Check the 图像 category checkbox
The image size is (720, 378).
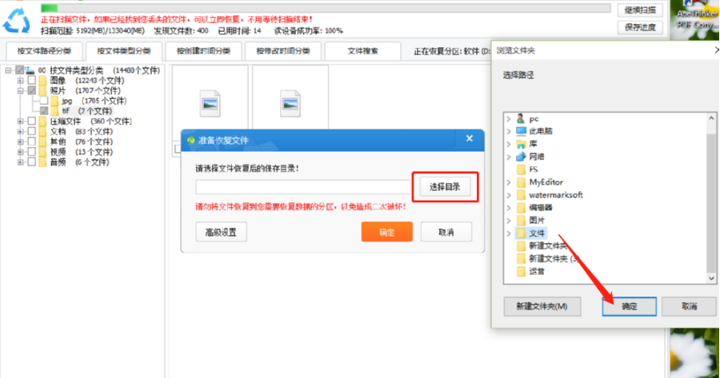[x=32, y=81]
